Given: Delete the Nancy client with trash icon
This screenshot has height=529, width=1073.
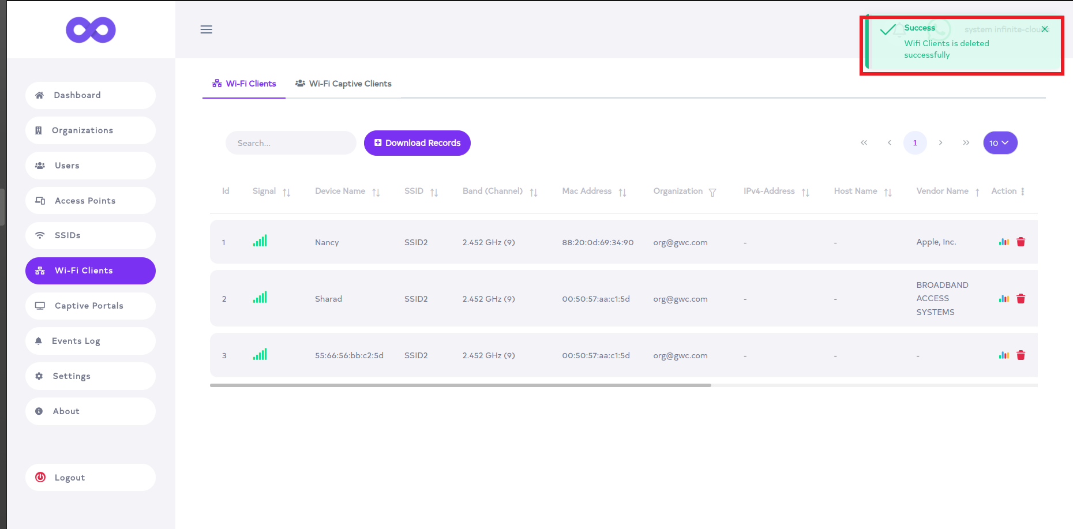Looking at the screenshot, I should pos(1021,242).
